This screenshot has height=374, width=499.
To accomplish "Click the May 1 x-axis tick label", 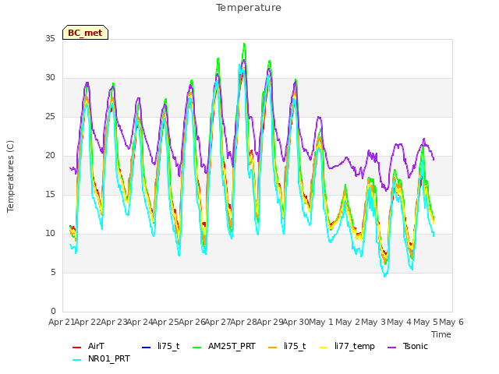I will coord(321,322).
